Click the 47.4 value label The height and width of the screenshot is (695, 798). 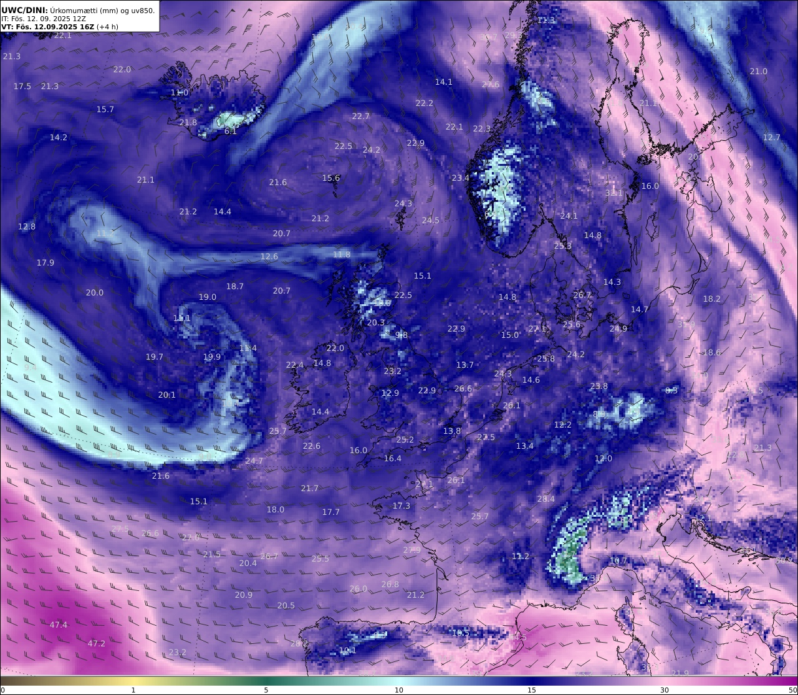[59, 625]
